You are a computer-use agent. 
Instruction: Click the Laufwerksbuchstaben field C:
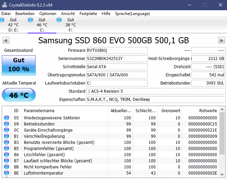click(117, 83)
